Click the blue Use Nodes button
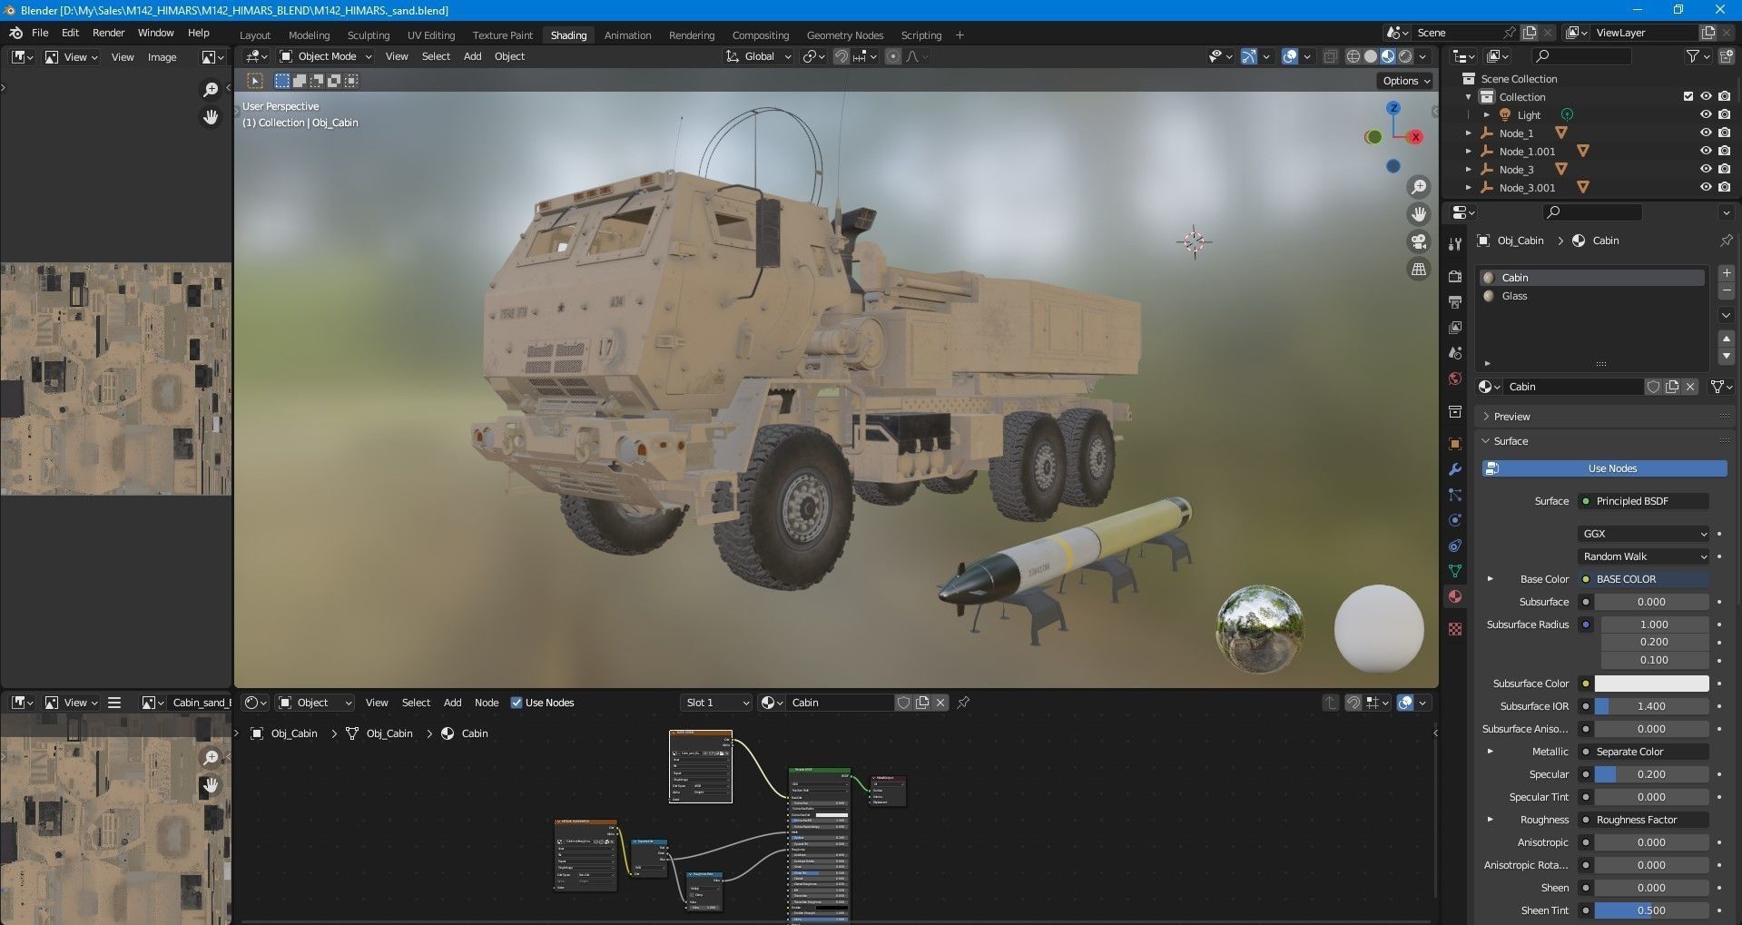1742x925 pixels. 1604,468
